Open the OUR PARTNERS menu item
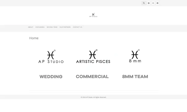Image resolution: width=187 pixels, height=112 pixels. click(x=65, y=27)
